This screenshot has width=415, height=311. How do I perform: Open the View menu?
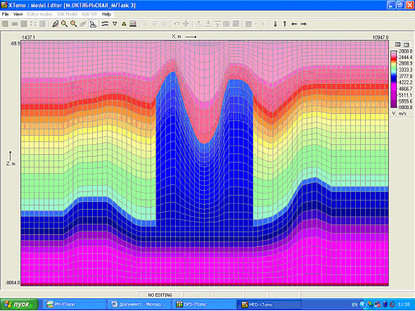click(18, 14)
